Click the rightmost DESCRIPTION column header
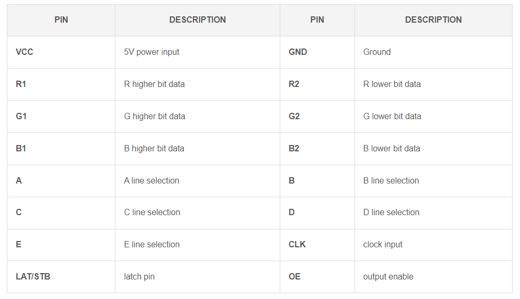The height and width of the screenshot is (299, 520). click(433, 20)
